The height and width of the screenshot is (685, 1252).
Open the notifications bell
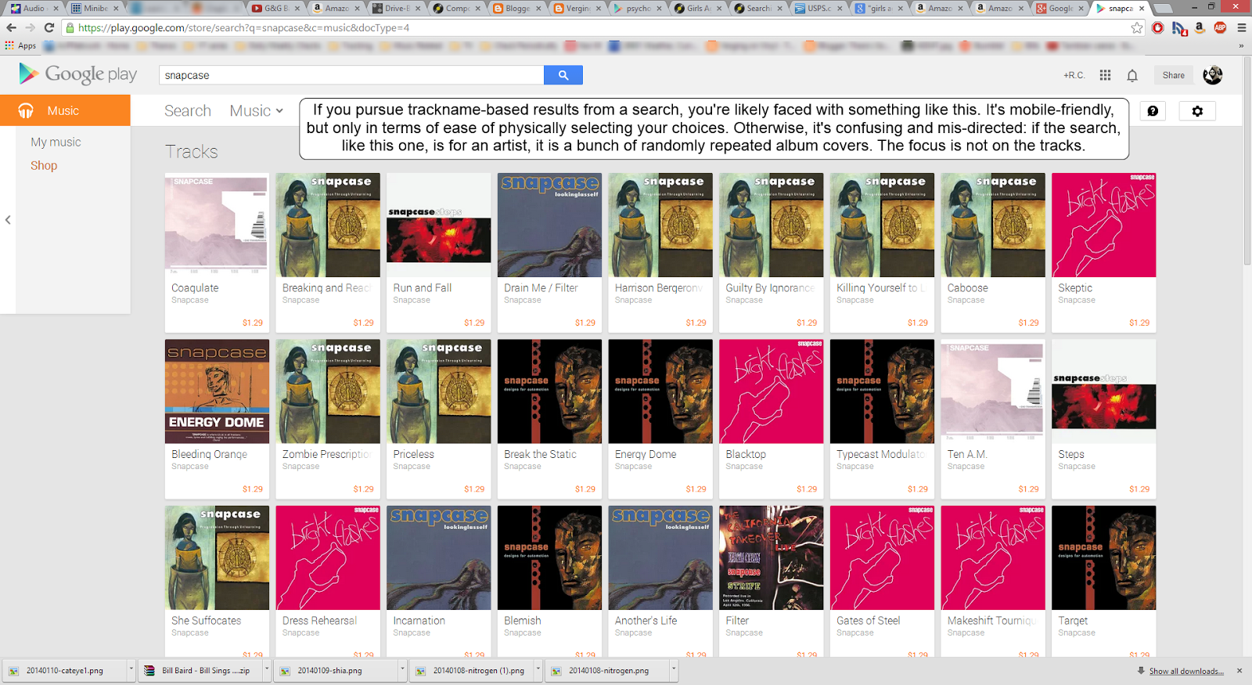[x=1132, y=75]
